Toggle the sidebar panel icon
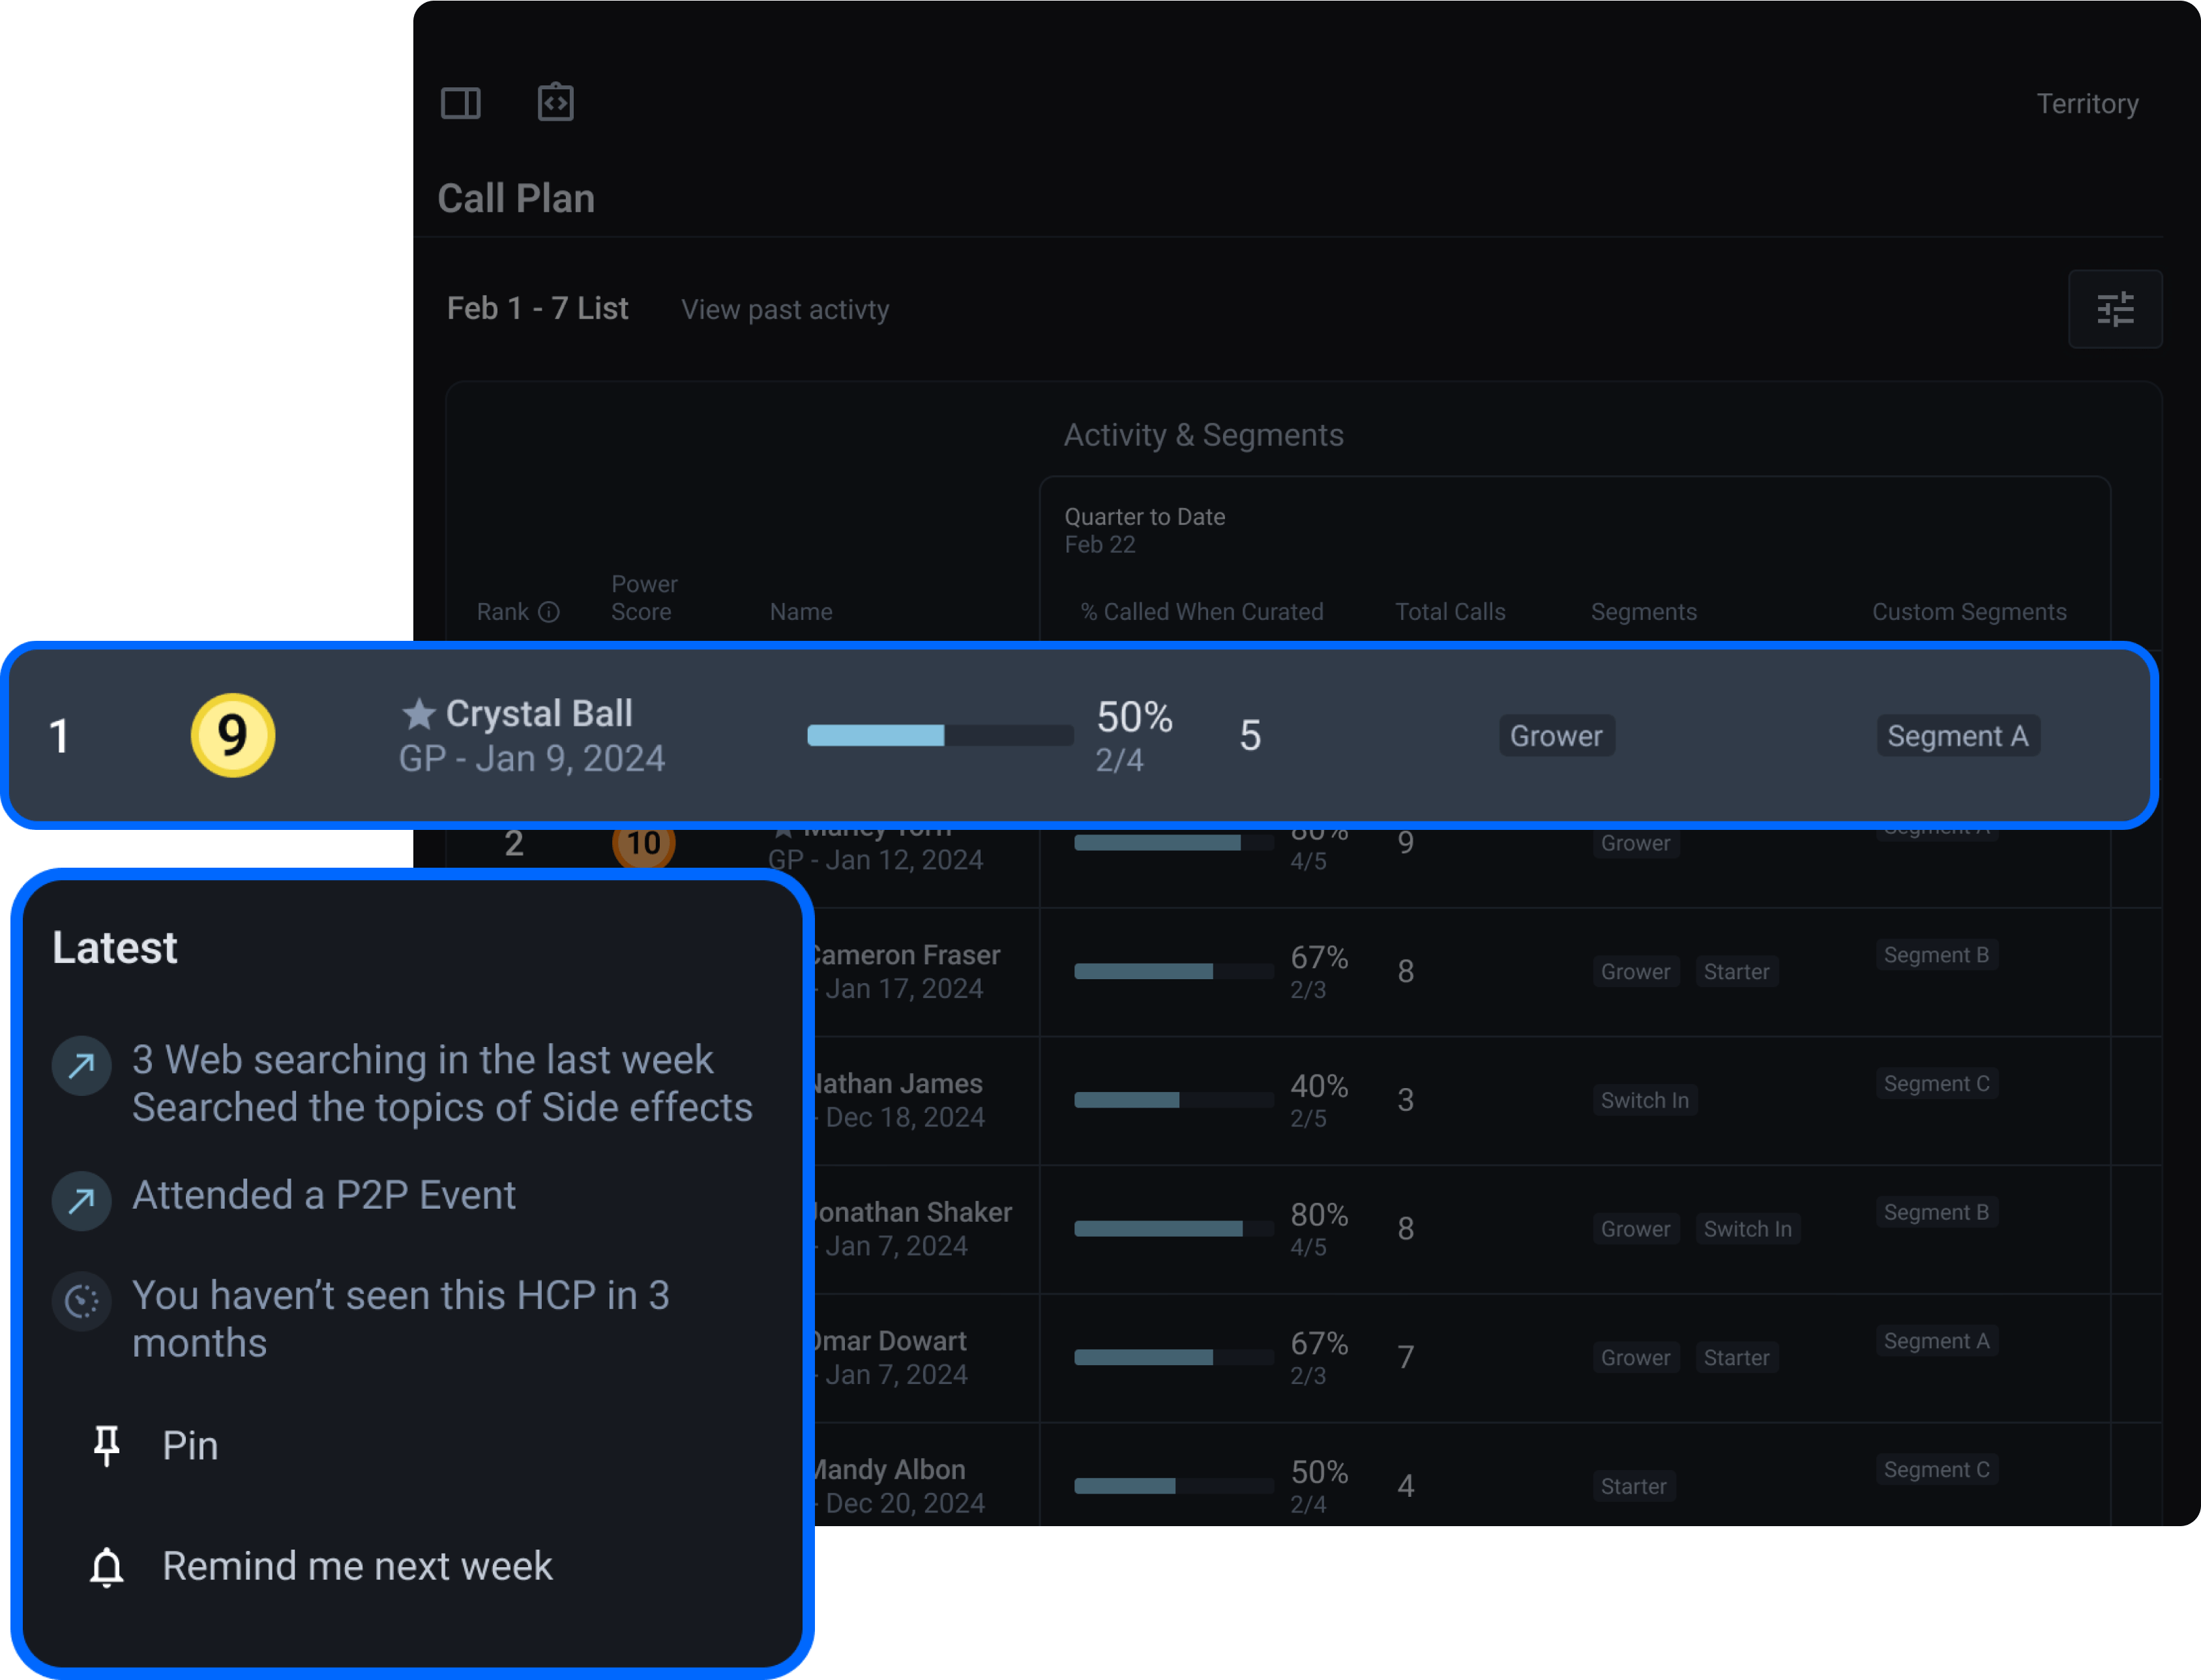This screenshot has height=1680, width=2201. 461,103
